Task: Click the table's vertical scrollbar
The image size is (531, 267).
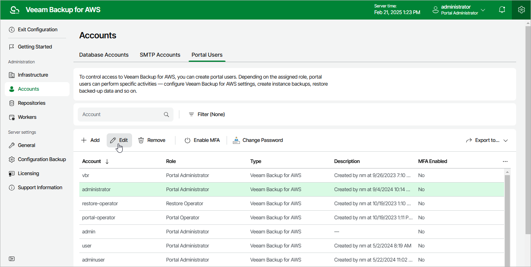Action: [508, 219]
